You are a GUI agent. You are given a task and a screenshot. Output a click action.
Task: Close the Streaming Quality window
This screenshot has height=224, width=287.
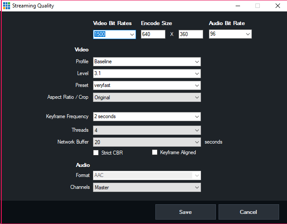tap(278, 6)
